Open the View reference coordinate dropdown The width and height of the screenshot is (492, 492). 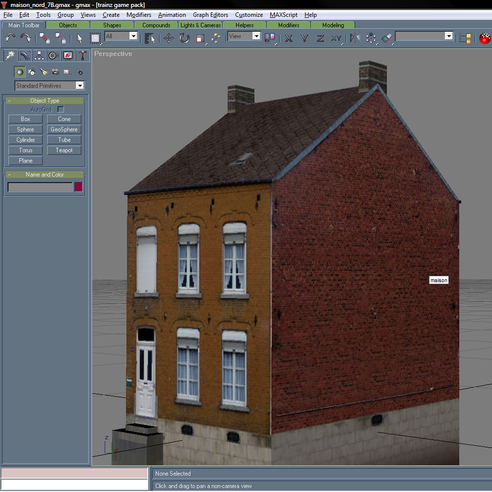[244, 36]
